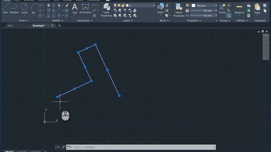Select the Copy tool in Modify panel
Image resolution: width=271 pixels, height=152 pixels.
(49, 11)
